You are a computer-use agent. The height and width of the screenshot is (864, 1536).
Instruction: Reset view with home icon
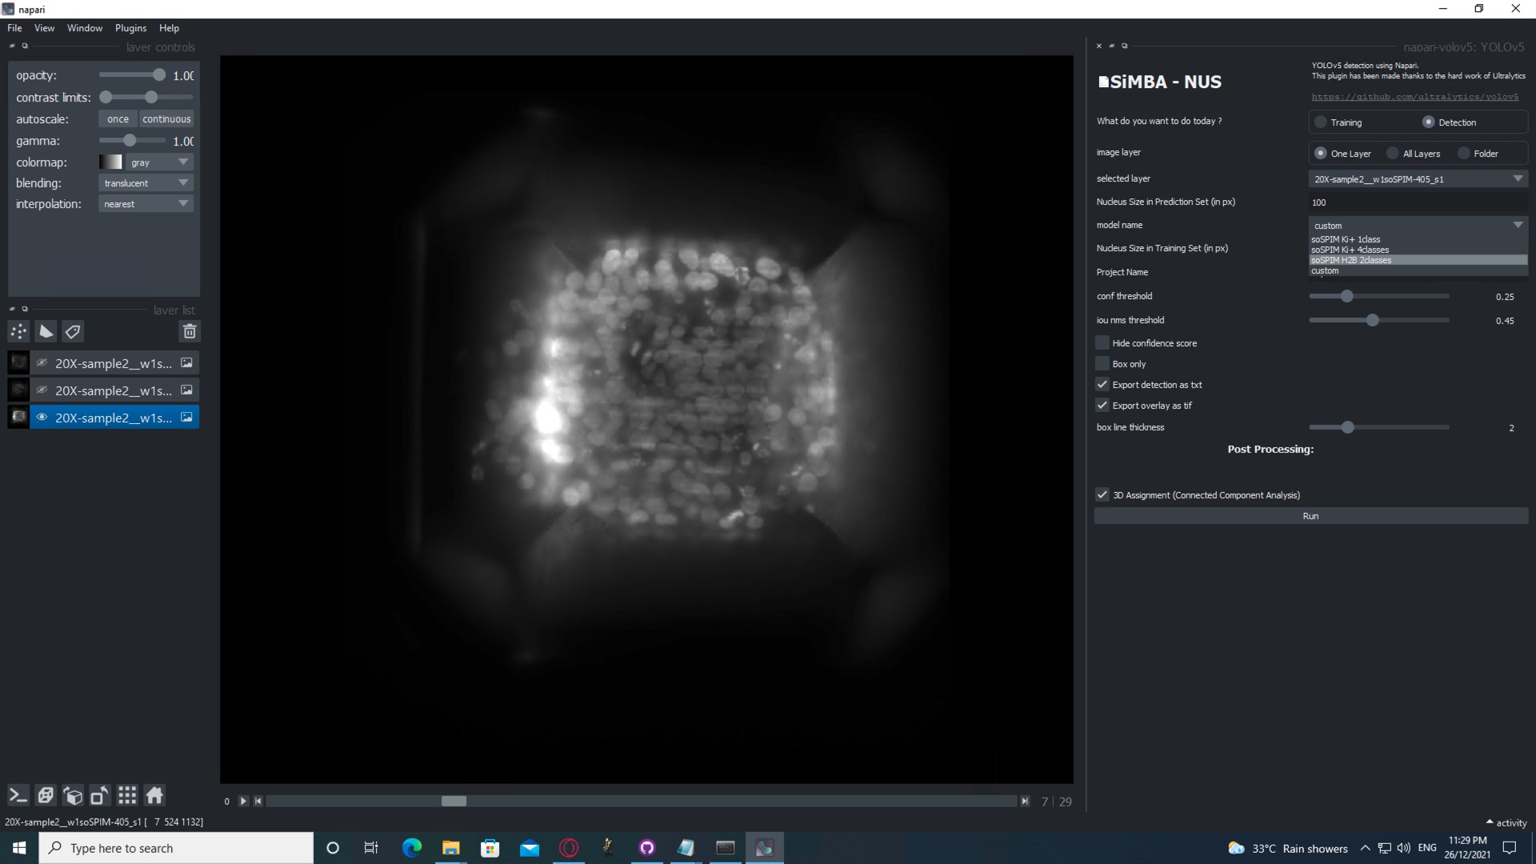(x=154, y=795)
